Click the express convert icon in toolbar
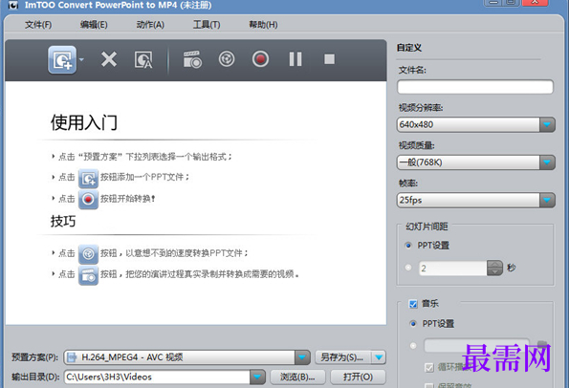Viewport: 569px width, 388px height. 227,58
